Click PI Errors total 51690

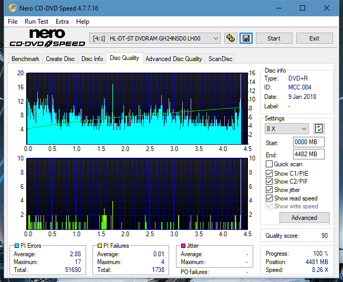[x=73, y=269]
